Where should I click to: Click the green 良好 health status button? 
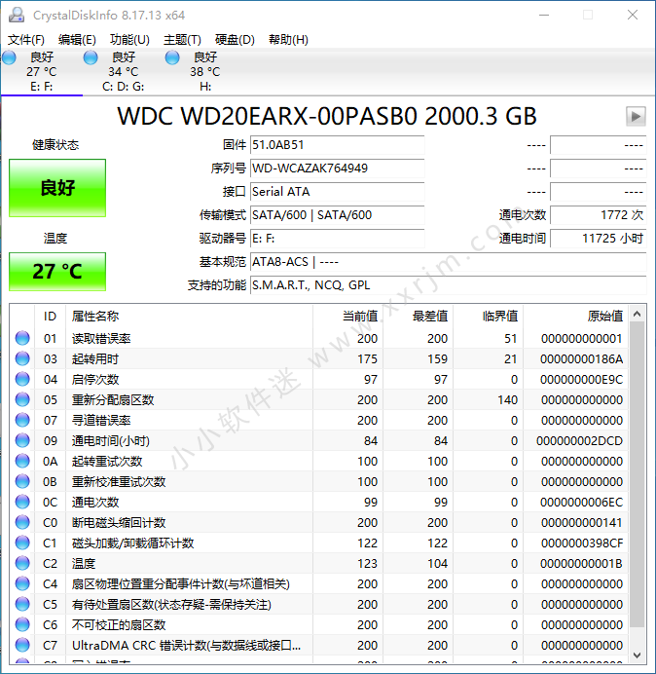pyautogui.click(x=57, y=188)
